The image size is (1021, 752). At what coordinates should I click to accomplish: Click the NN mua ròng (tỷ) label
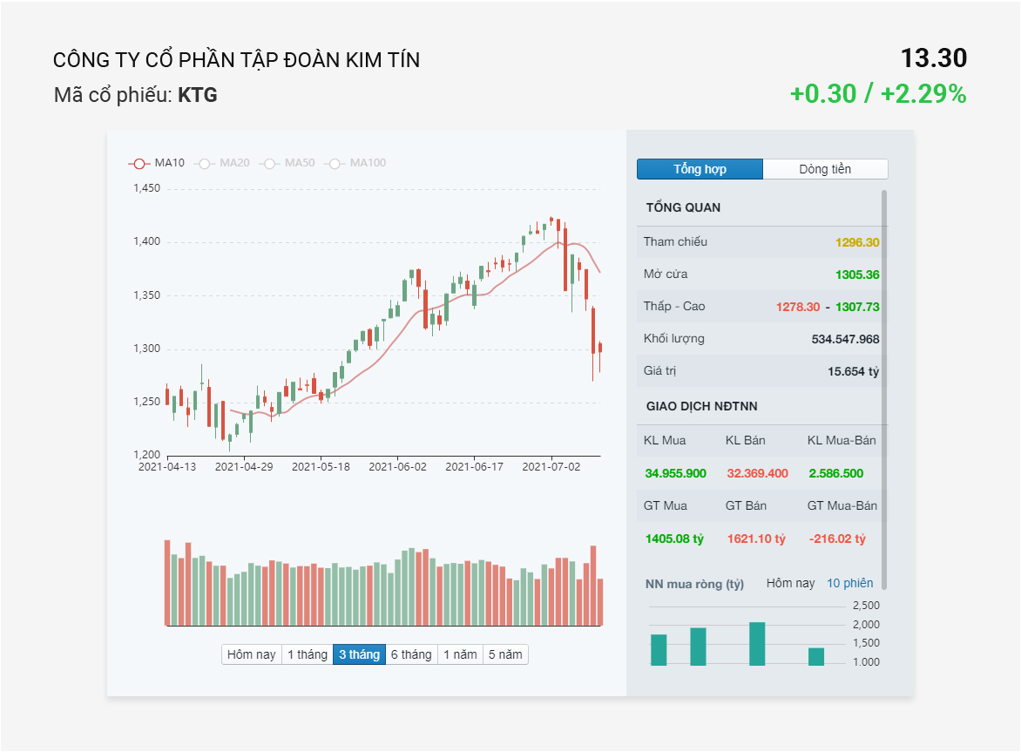point(694,584)
